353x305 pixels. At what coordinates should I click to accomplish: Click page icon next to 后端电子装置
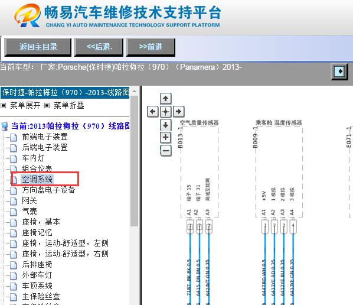14,148
